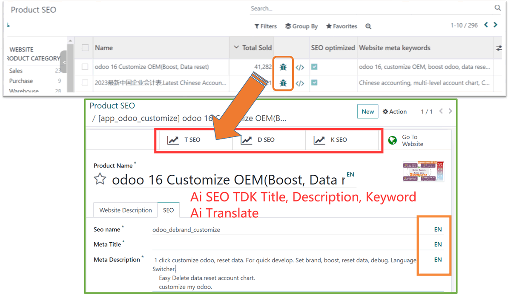The width and height of the screenshot is (511, 295).
Task: Click the 1-10 / 296 pager text
Action: coord(464,26)
